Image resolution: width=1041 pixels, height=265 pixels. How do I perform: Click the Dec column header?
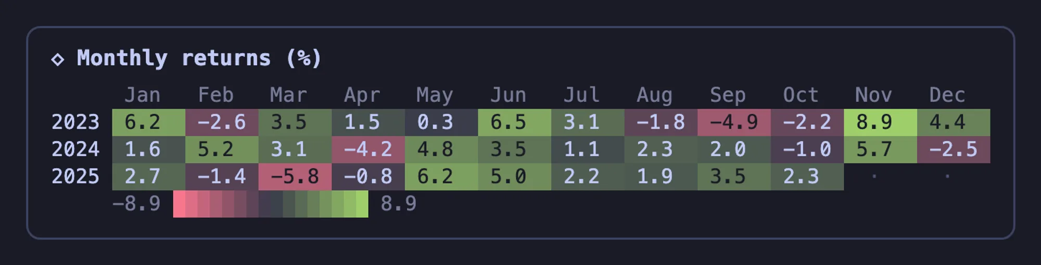pyautogui.click(x=947, y=95)
